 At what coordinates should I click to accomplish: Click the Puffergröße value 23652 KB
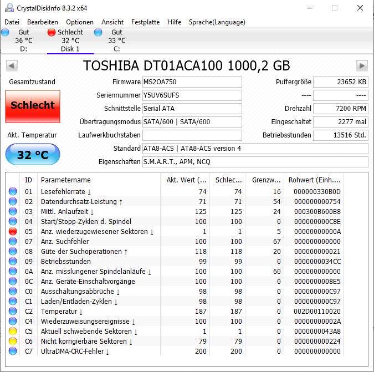coord(341,82)
